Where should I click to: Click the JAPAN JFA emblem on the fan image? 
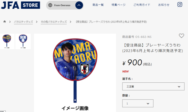85,69
